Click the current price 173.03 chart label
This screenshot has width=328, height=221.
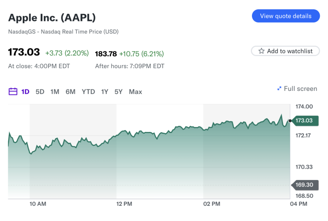304,121
